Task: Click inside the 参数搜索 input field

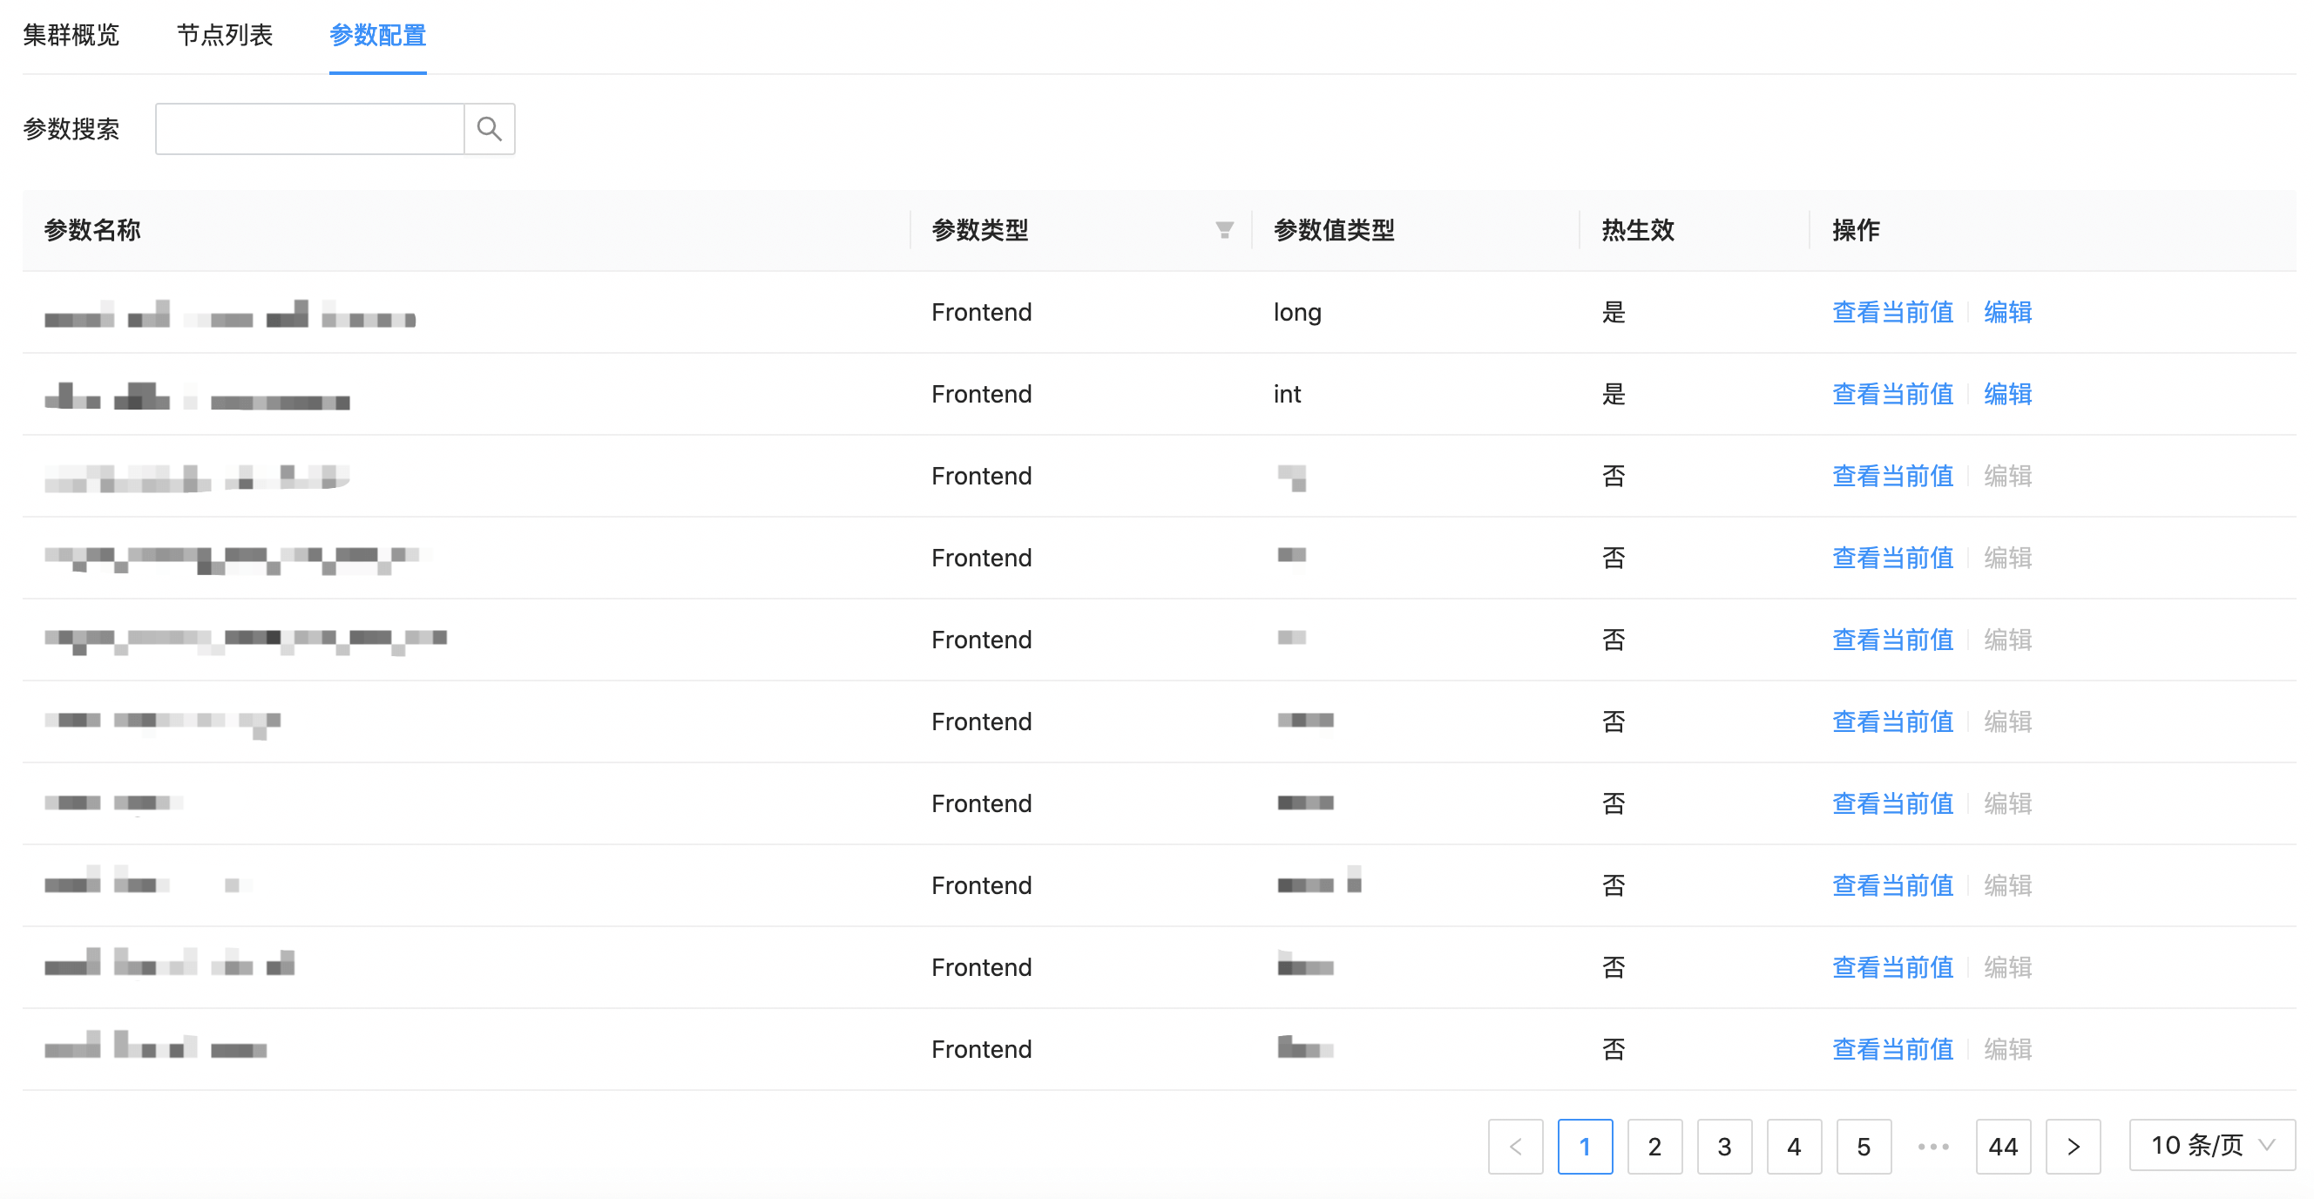Action: (x=309, y=128)
